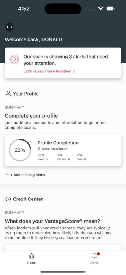Tap the 50% Identity stat
The width and height of the screenshot is (126, 275).
point(43,157)
